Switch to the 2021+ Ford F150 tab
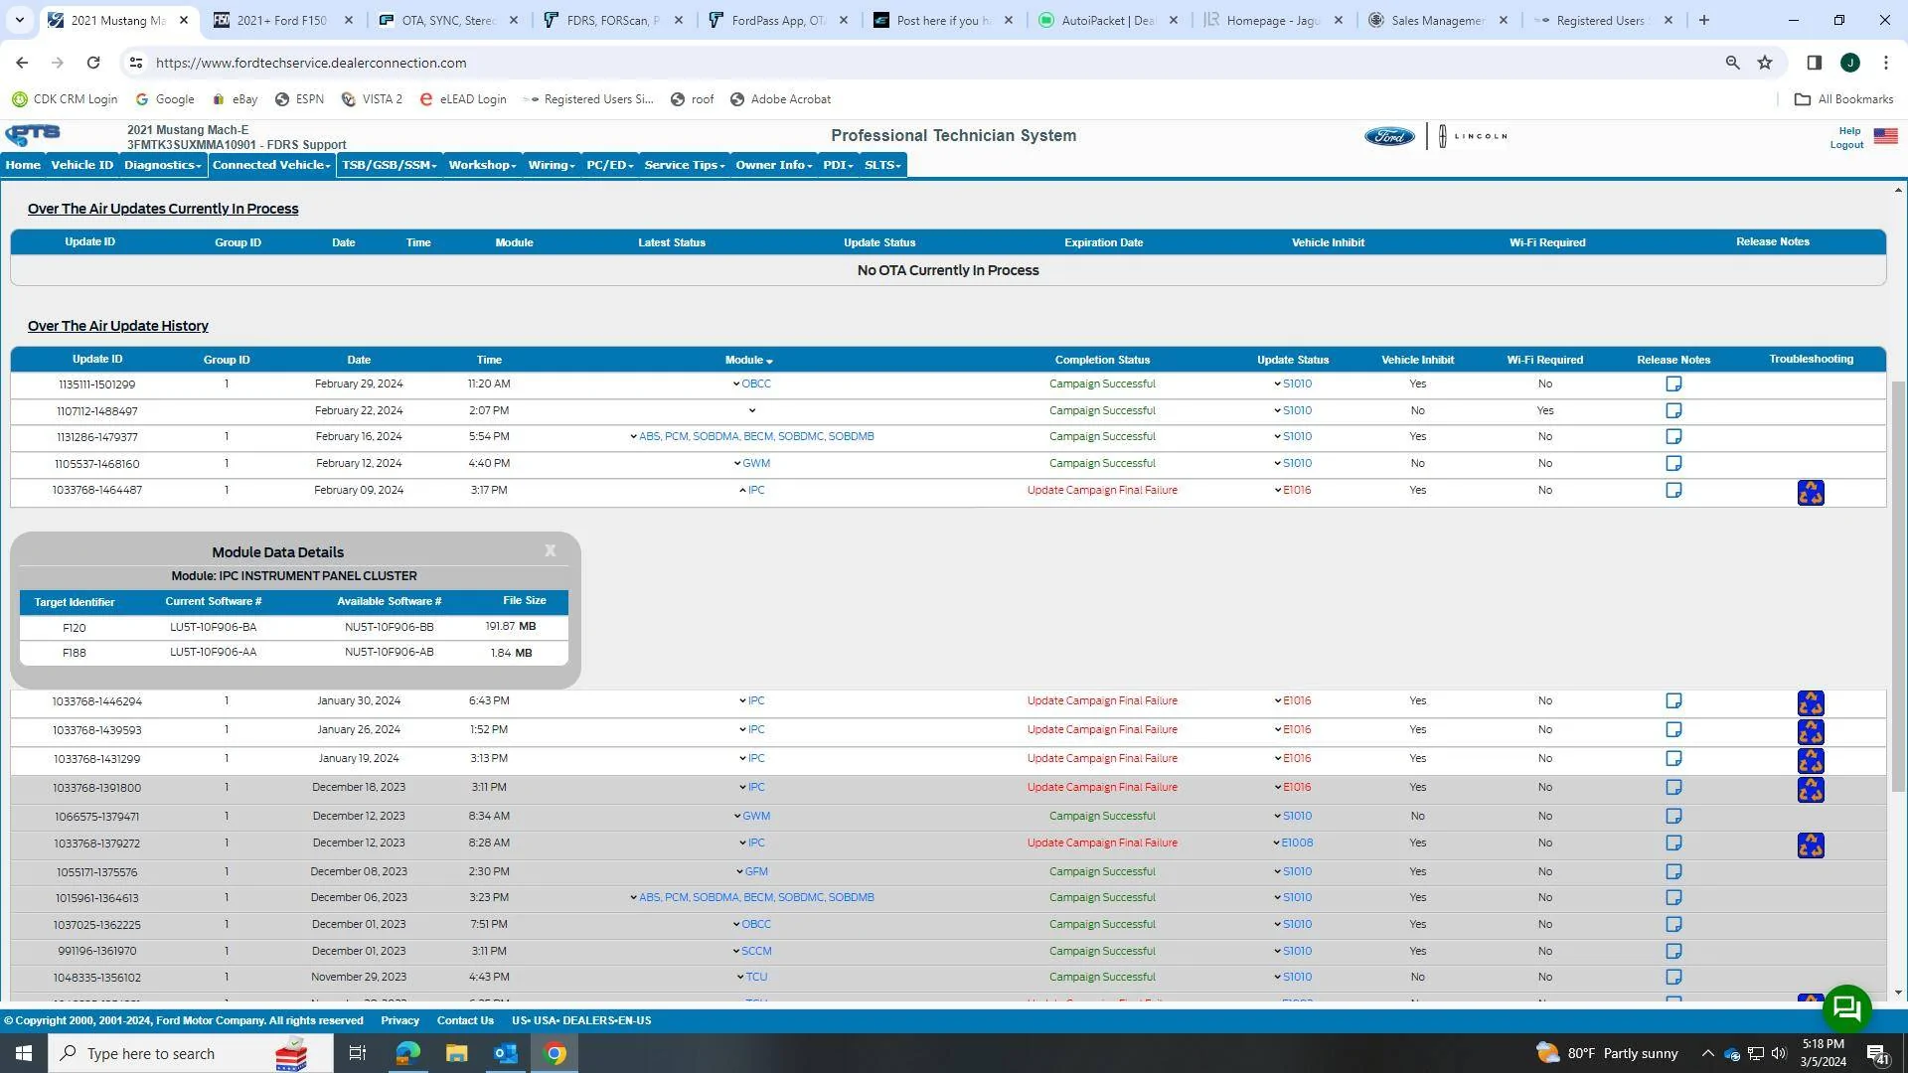Screen dimensions: 1908x1073 pyautogui.click(x=282, y=20)
